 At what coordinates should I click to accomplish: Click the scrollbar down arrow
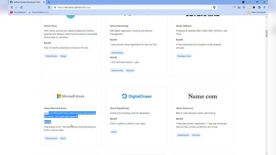pyautogui.click(x=267, y=154)
